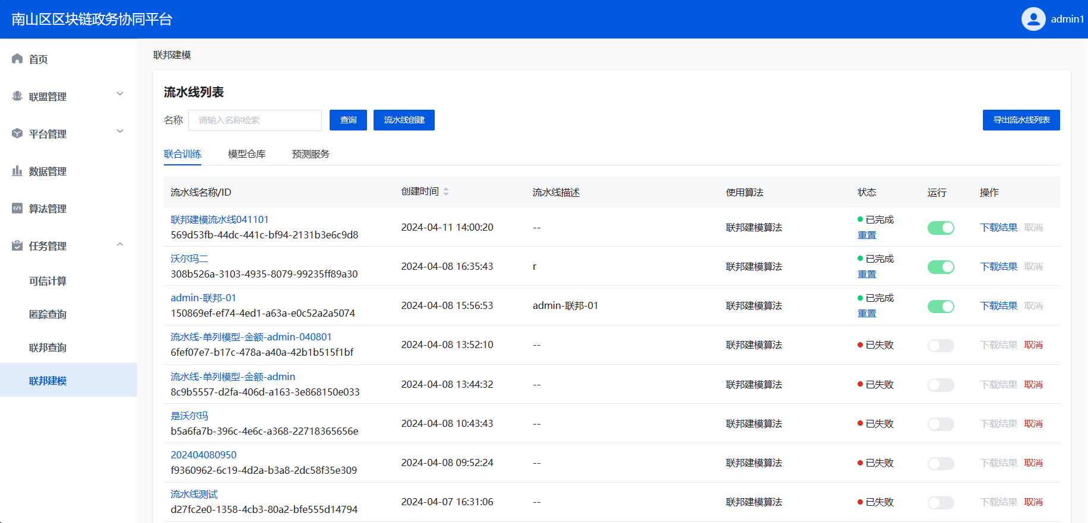Toggle run switch for 202404080950 pipeline
This screenshot has width=1088, height=523.
(x=941, y=463)
